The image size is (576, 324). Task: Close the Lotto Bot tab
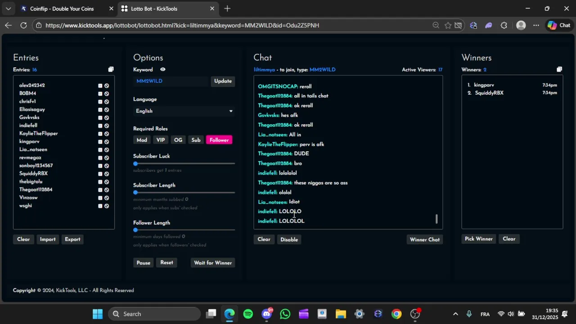point(212,9)
